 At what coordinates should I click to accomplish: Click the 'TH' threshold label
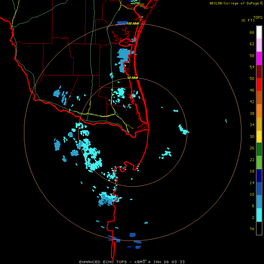click(252, 229)
